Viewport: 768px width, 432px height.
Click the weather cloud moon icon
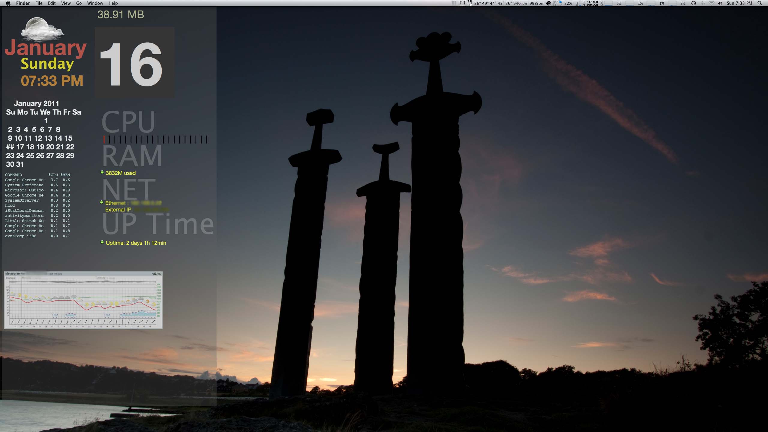[42, 29]
